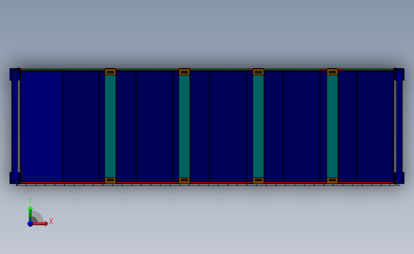Click the red X axis arrow of the triad
Screen dimensions: 414x254
click(x=40, y=224)
